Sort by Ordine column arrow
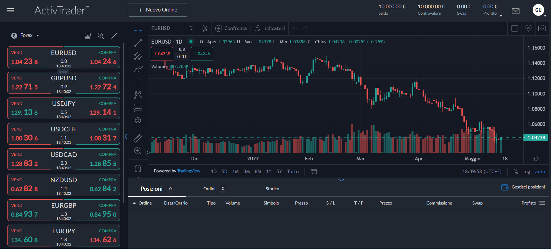The height and width of the screenshot is (249, 551). click(x=134, y=203)
